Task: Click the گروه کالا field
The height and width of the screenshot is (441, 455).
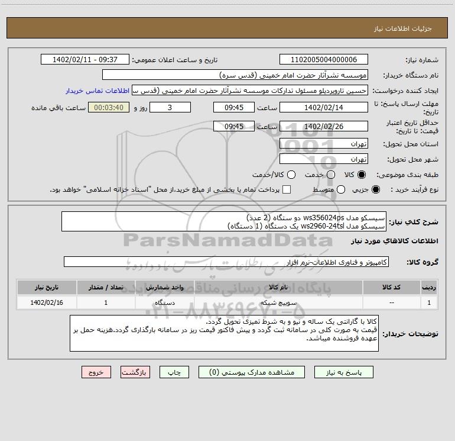Action: tap(226, 262)
